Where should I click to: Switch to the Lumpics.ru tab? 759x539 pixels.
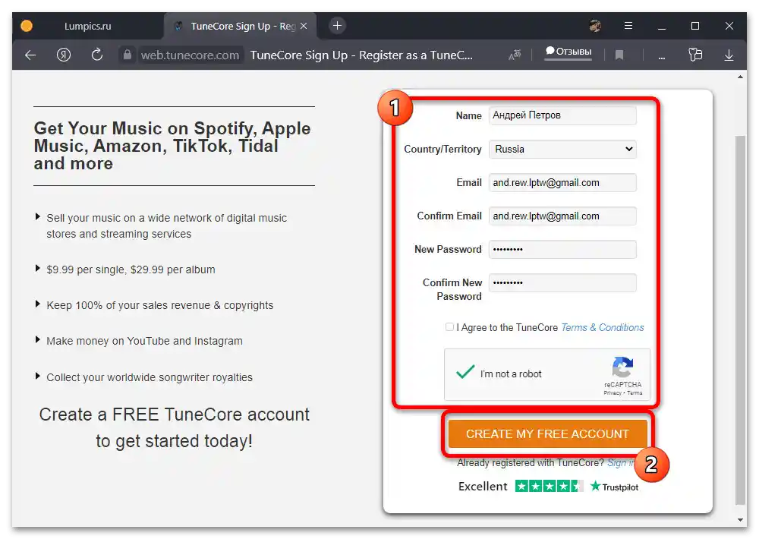coord(87,26)
